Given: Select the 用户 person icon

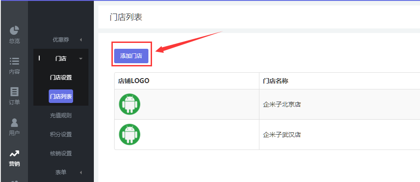Looking at the screenshot, I should (x=14, y=122).
